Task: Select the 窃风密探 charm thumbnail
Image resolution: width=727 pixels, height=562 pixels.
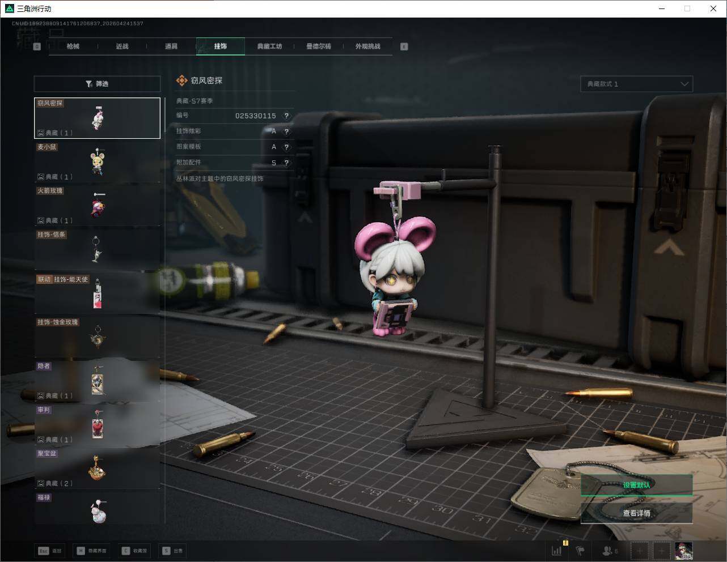Action: pyautogui.click(x=97, y=118)
